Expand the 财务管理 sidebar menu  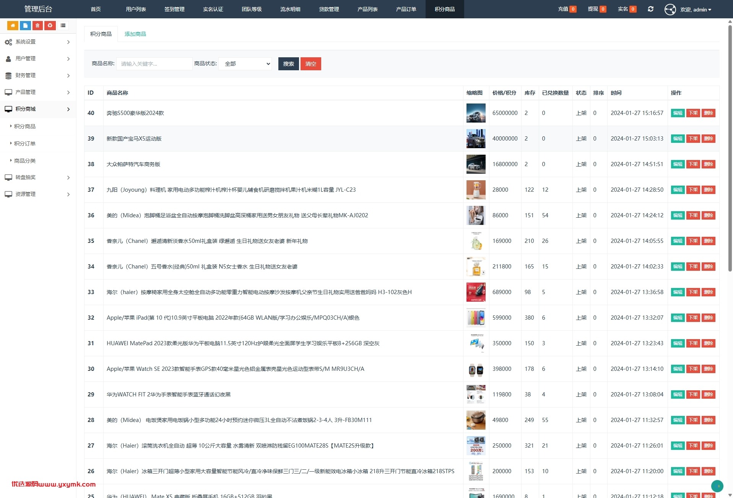pos(38,76)
